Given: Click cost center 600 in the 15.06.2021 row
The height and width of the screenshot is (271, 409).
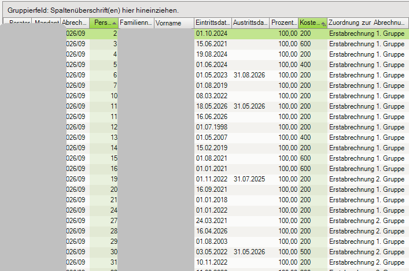Looking at the screenshot, I should pyautogui.click(x=305, y=44).
